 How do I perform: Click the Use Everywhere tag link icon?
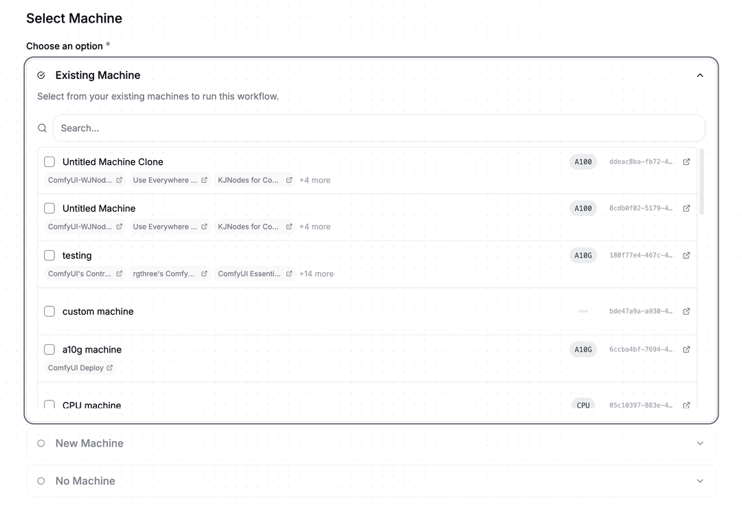tap(202, 180)
